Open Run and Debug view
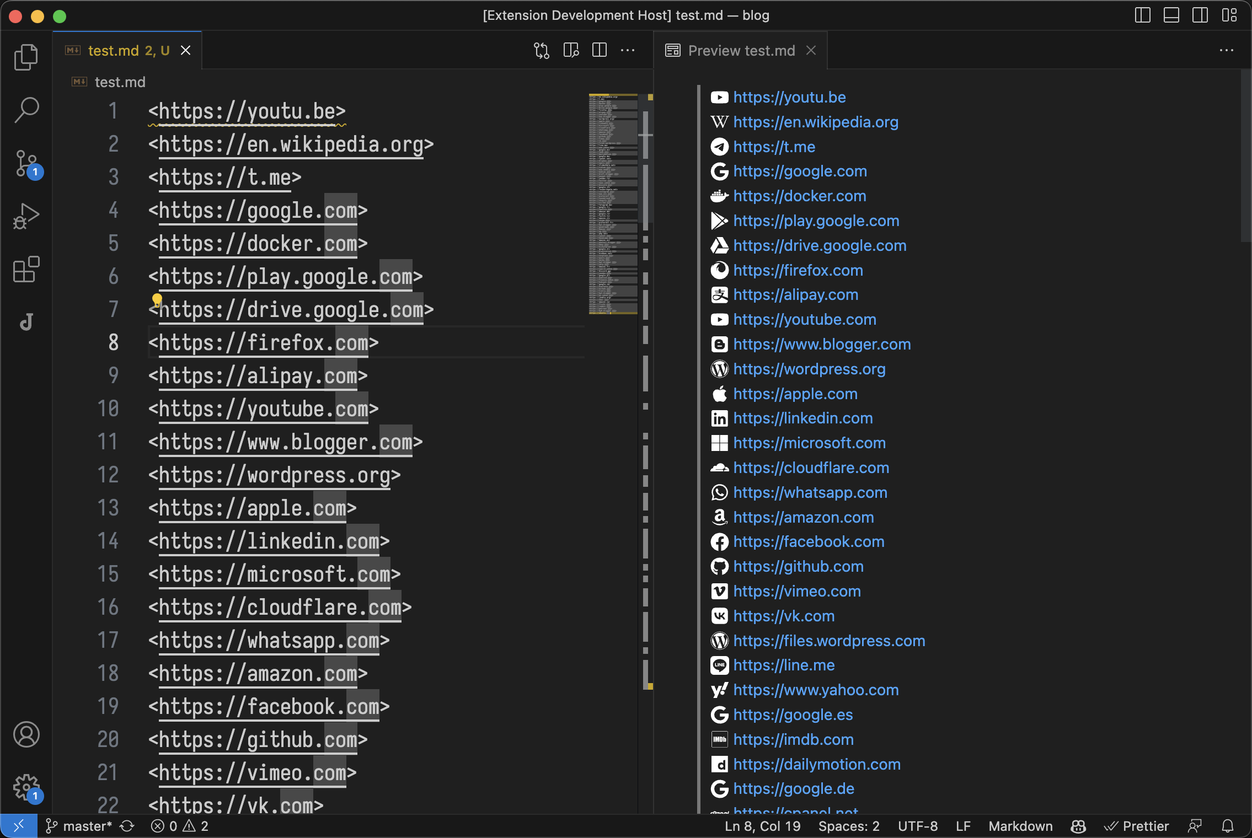1252x838 pixels. coord(26,216)
